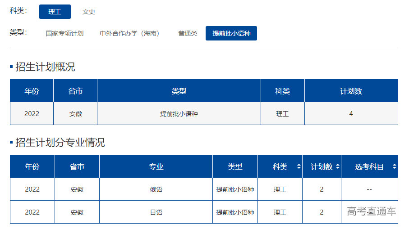Click the 提前批小语种 cell in the 日语 row

click(235, 212)
